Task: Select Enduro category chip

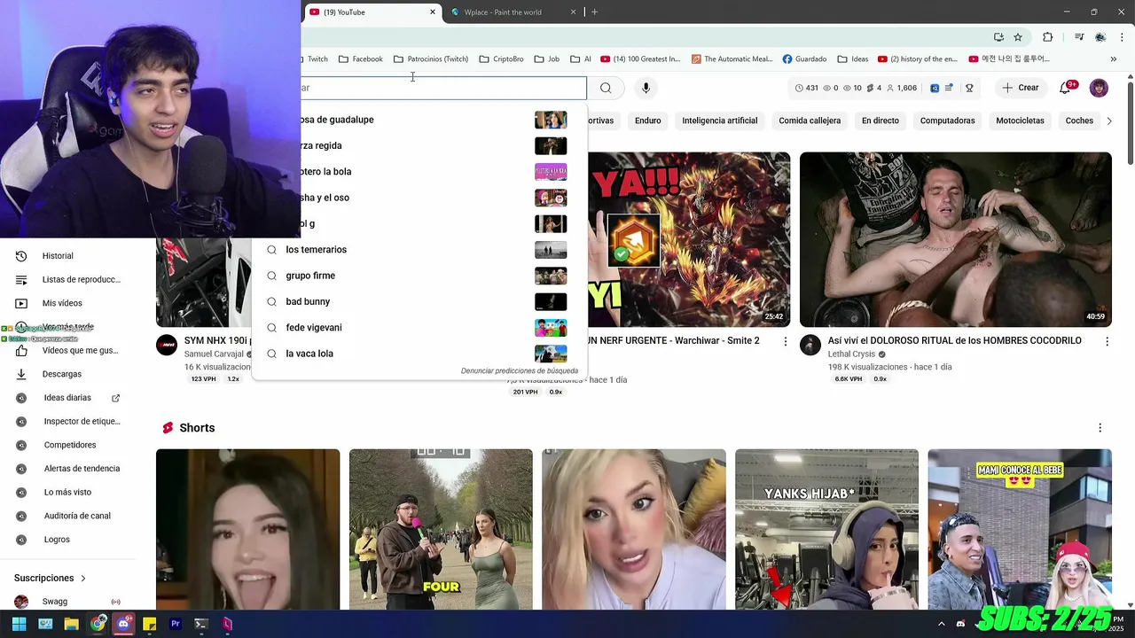Action: coord(647,121)
